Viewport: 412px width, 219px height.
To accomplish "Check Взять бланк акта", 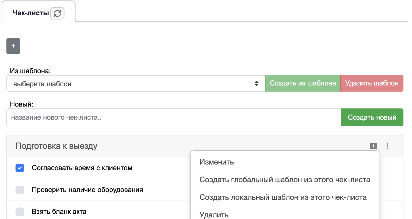I will point(20,212).
